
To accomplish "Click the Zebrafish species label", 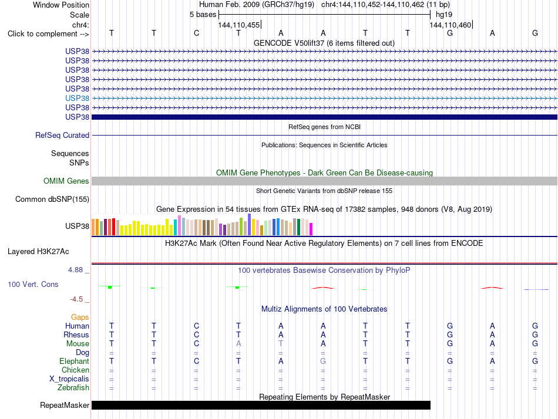I will tap(73, 388).
